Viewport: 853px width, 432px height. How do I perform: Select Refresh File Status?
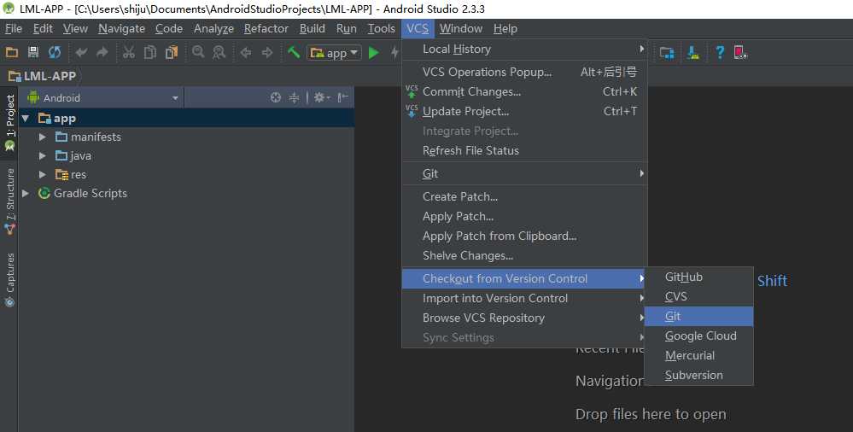pos(524,151)
